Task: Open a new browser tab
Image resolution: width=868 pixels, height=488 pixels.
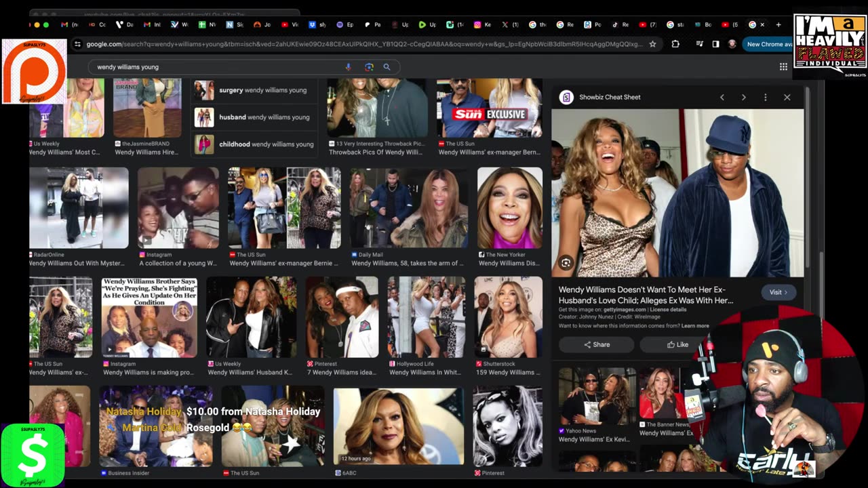Action: (778, 24)
